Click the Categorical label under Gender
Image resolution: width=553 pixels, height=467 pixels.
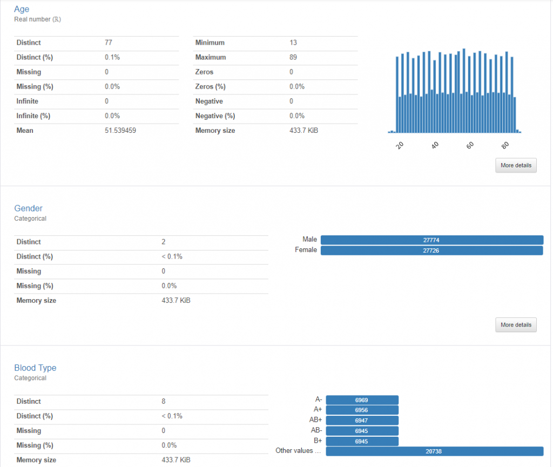[x=30, y=219]
